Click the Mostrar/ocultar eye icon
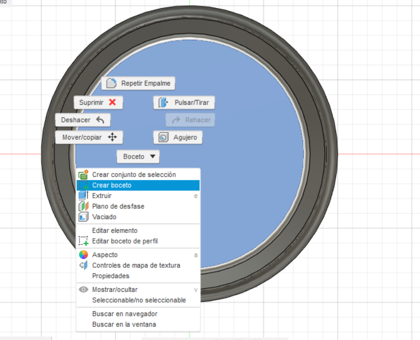This screenshot has height=340, width=420. click(x=83, y=290)
